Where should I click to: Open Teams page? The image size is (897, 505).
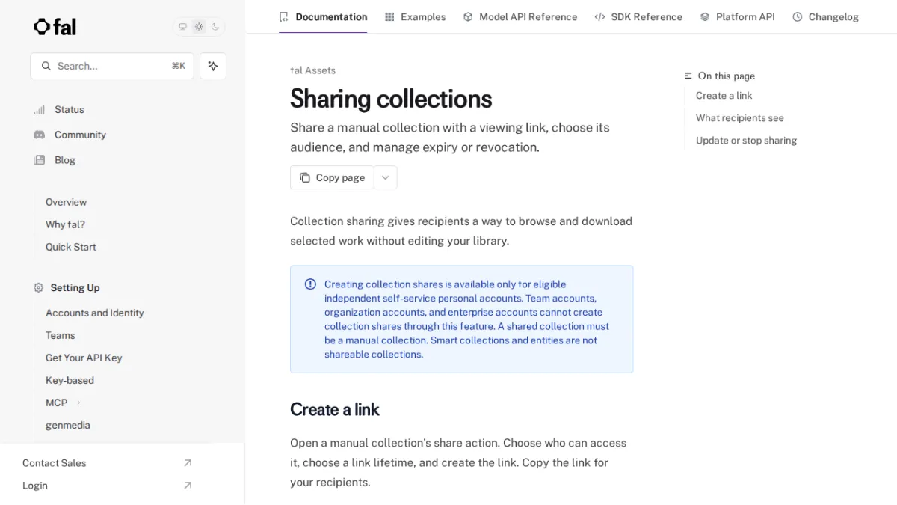tap(60, 335)
